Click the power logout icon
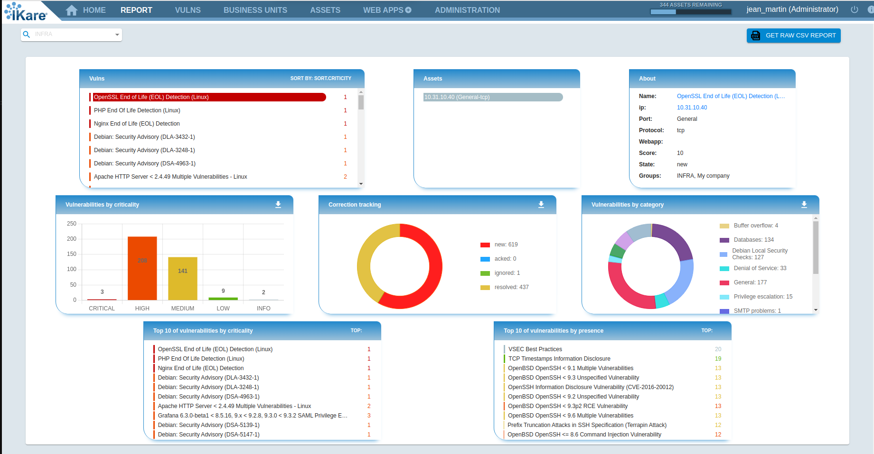Image resolution: width=874 pixels, height=454 pixels. 855,9
